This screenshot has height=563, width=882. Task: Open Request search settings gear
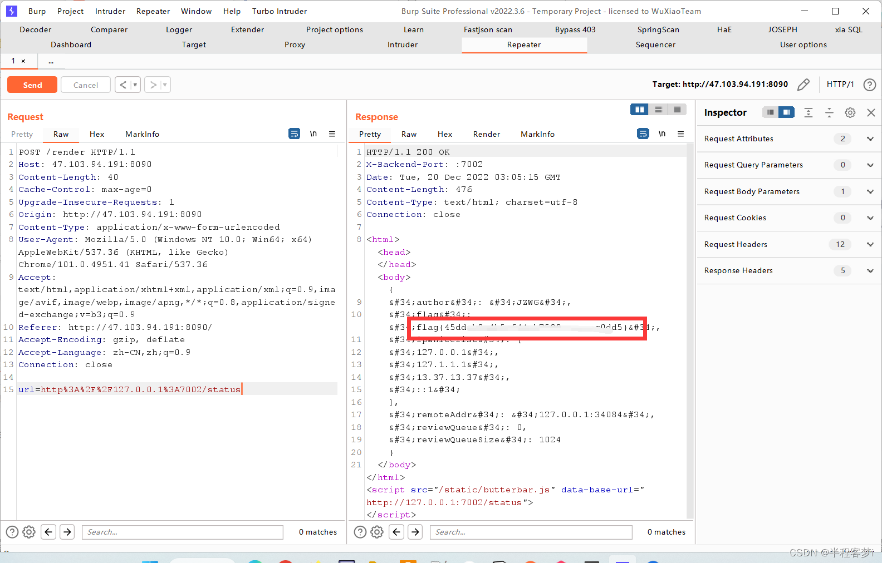coord(29,532)
